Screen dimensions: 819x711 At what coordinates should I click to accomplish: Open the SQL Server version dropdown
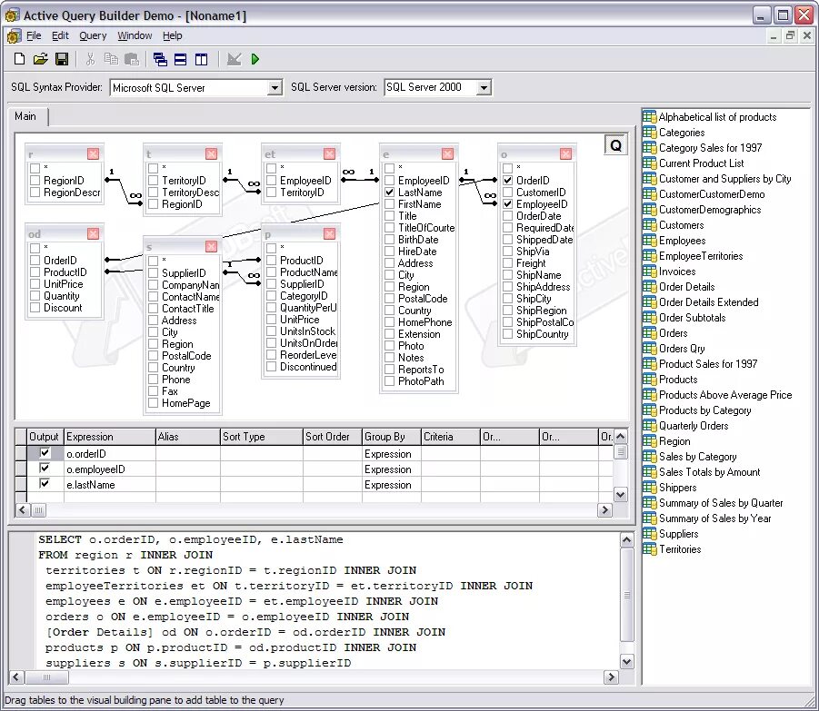(x=484, y=88)
